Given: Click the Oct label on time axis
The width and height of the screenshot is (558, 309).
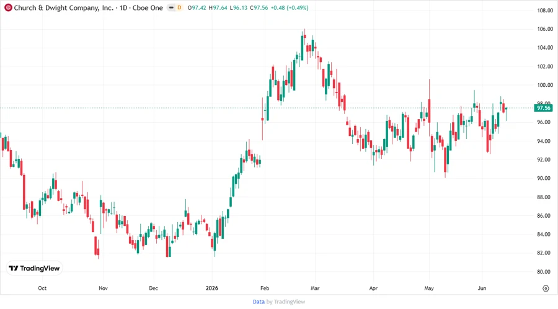Looking at the screenshot, I should (x=42, y=288).
